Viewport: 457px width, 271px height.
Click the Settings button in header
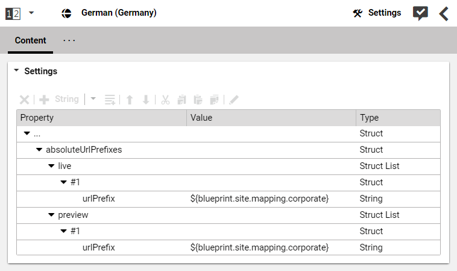pos(377,13)
